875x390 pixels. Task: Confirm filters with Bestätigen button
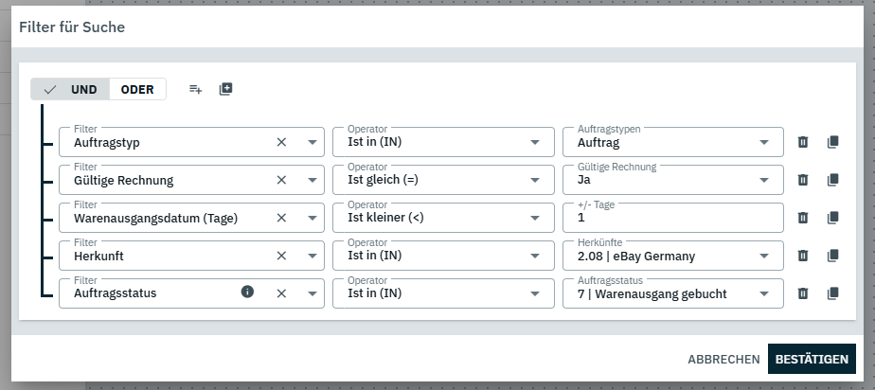812,360
